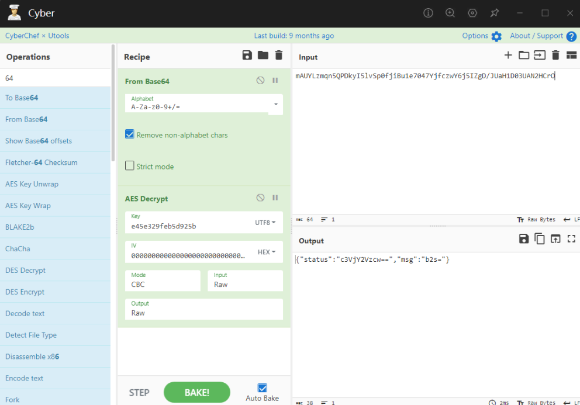Viewport: 580px width, 405px height.
Task: Open Options gear icon
Action: 496,36
